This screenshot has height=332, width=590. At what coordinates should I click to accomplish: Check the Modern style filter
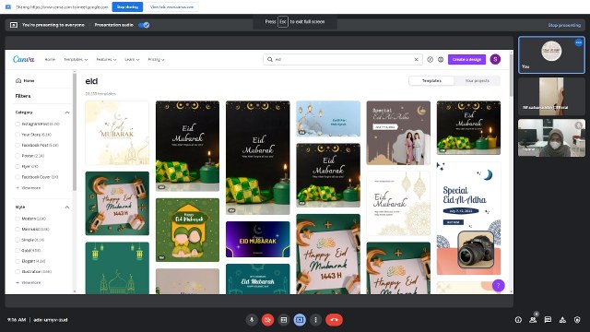[x=18, y=219]
